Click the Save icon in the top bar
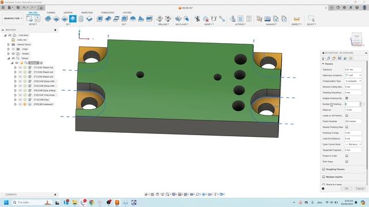 click(18, 7)
